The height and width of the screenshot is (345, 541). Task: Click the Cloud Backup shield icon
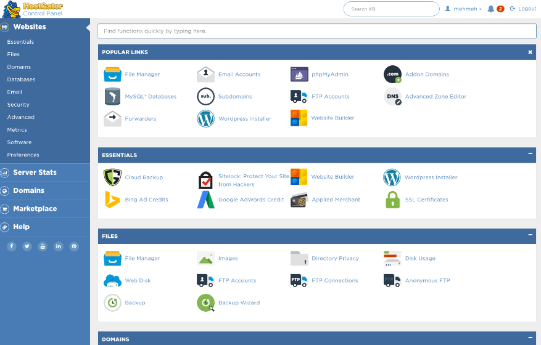click(112, 177)
